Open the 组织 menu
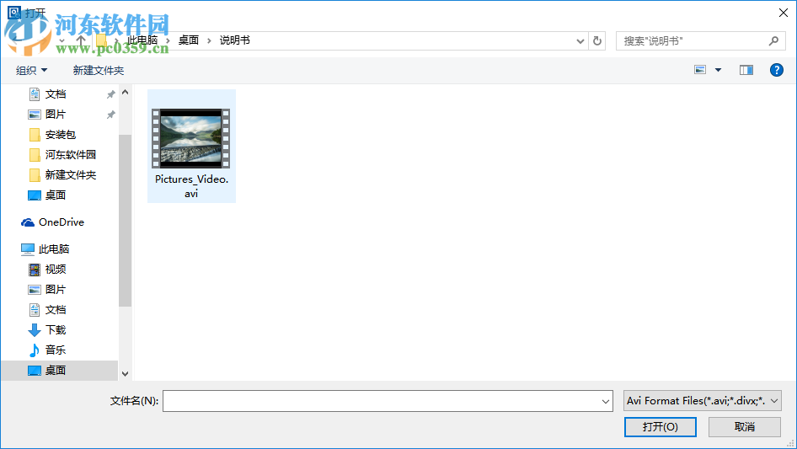Image resolution: width=797 pixels, height=449 pixels. (x=31, y=70)
